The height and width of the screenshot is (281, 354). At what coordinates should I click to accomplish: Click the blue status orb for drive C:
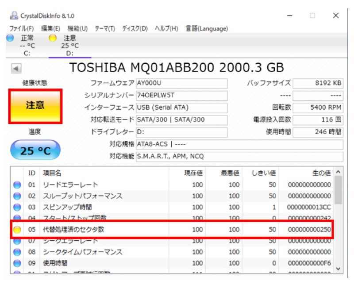click(x=10, y=38)
